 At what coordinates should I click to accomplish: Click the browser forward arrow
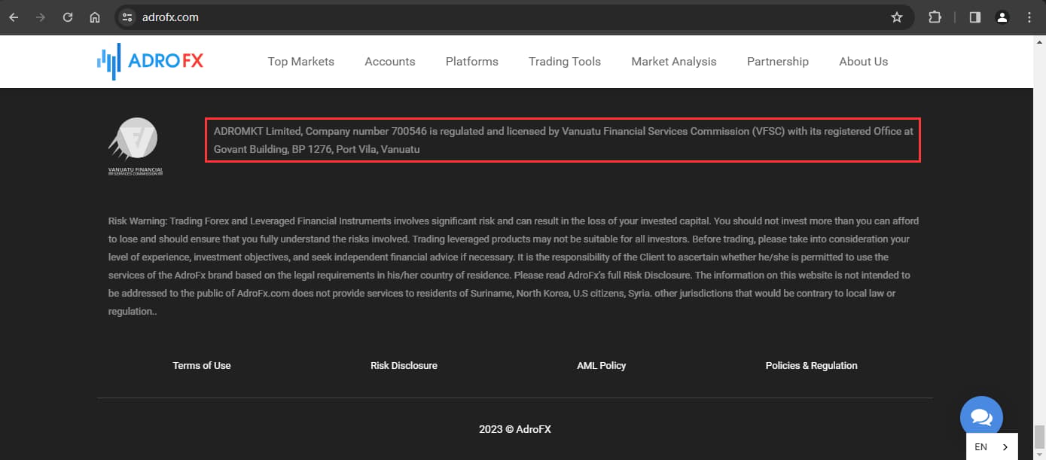coord(41,17)
